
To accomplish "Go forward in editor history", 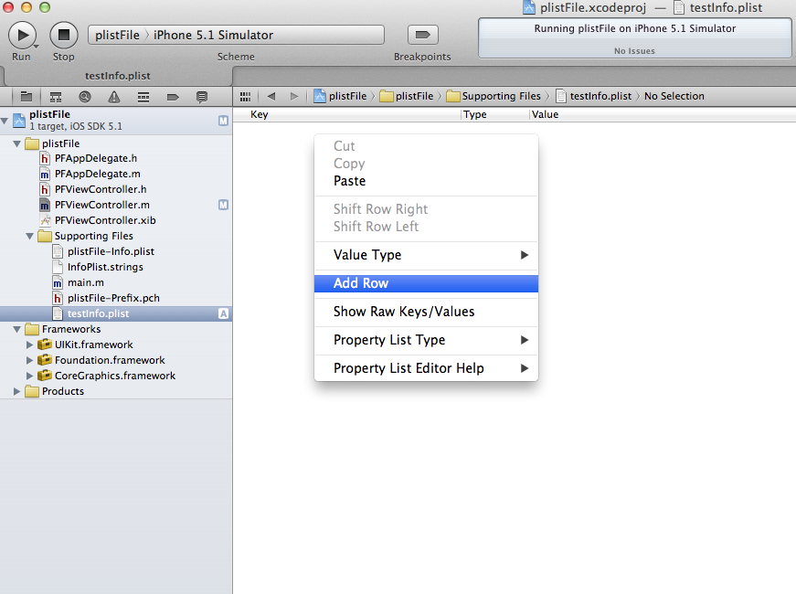I will 294,96.
